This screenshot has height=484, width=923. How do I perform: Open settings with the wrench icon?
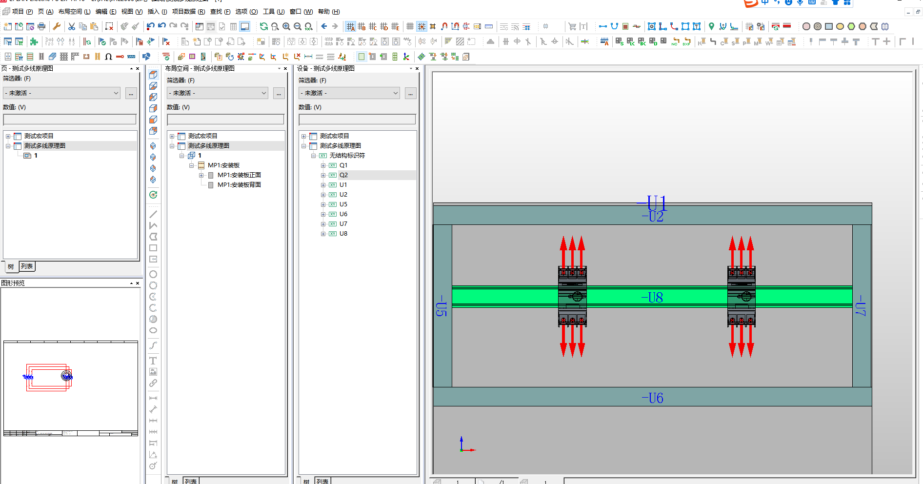coord(57,26)
